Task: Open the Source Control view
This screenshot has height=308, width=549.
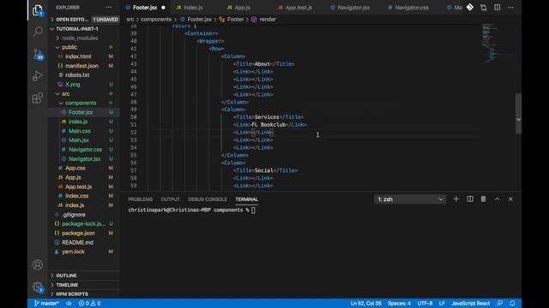Action: point(38,54)
